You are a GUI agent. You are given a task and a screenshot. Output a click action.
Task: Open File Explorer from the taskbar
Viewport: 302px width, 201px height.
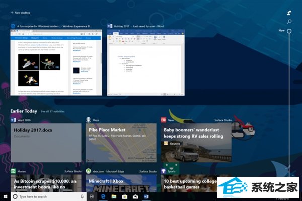point(114,197)
